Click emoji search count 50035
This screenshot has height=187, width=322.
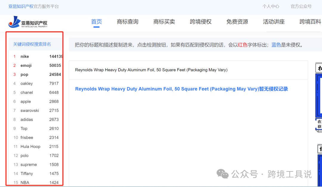coord(55,65)
